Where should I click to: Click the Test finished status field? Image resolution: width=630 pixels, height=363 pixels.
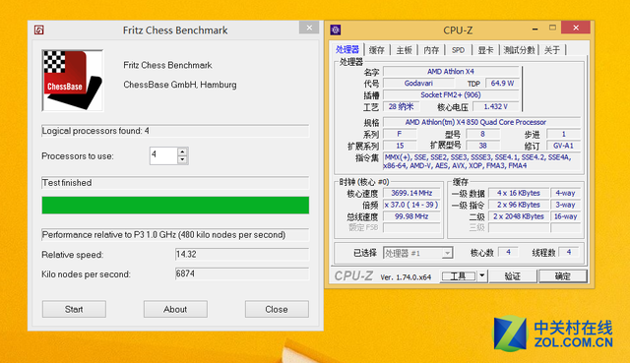click(175, 183)
